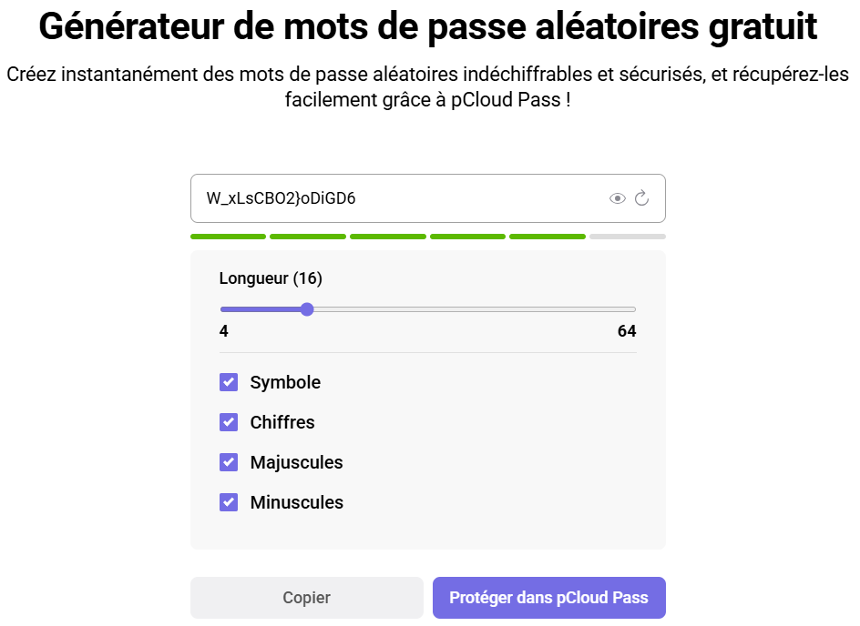
Task: Click the Générateur de mots de passe heading
Action: coord(428,27)
